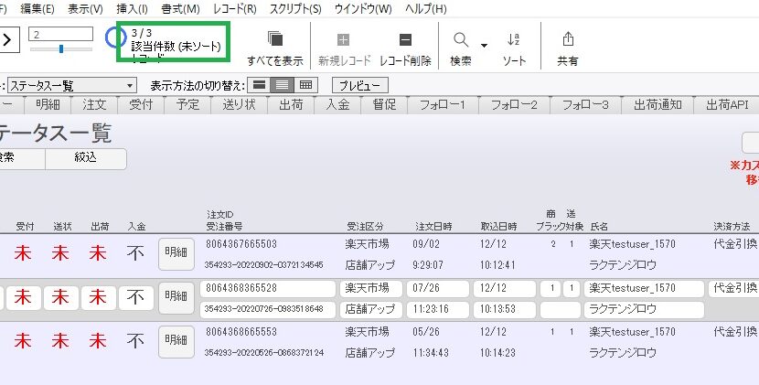Click the Sort (ソート) icon
This screenshot has height=385, width=759.
click(x=514, y=39)
